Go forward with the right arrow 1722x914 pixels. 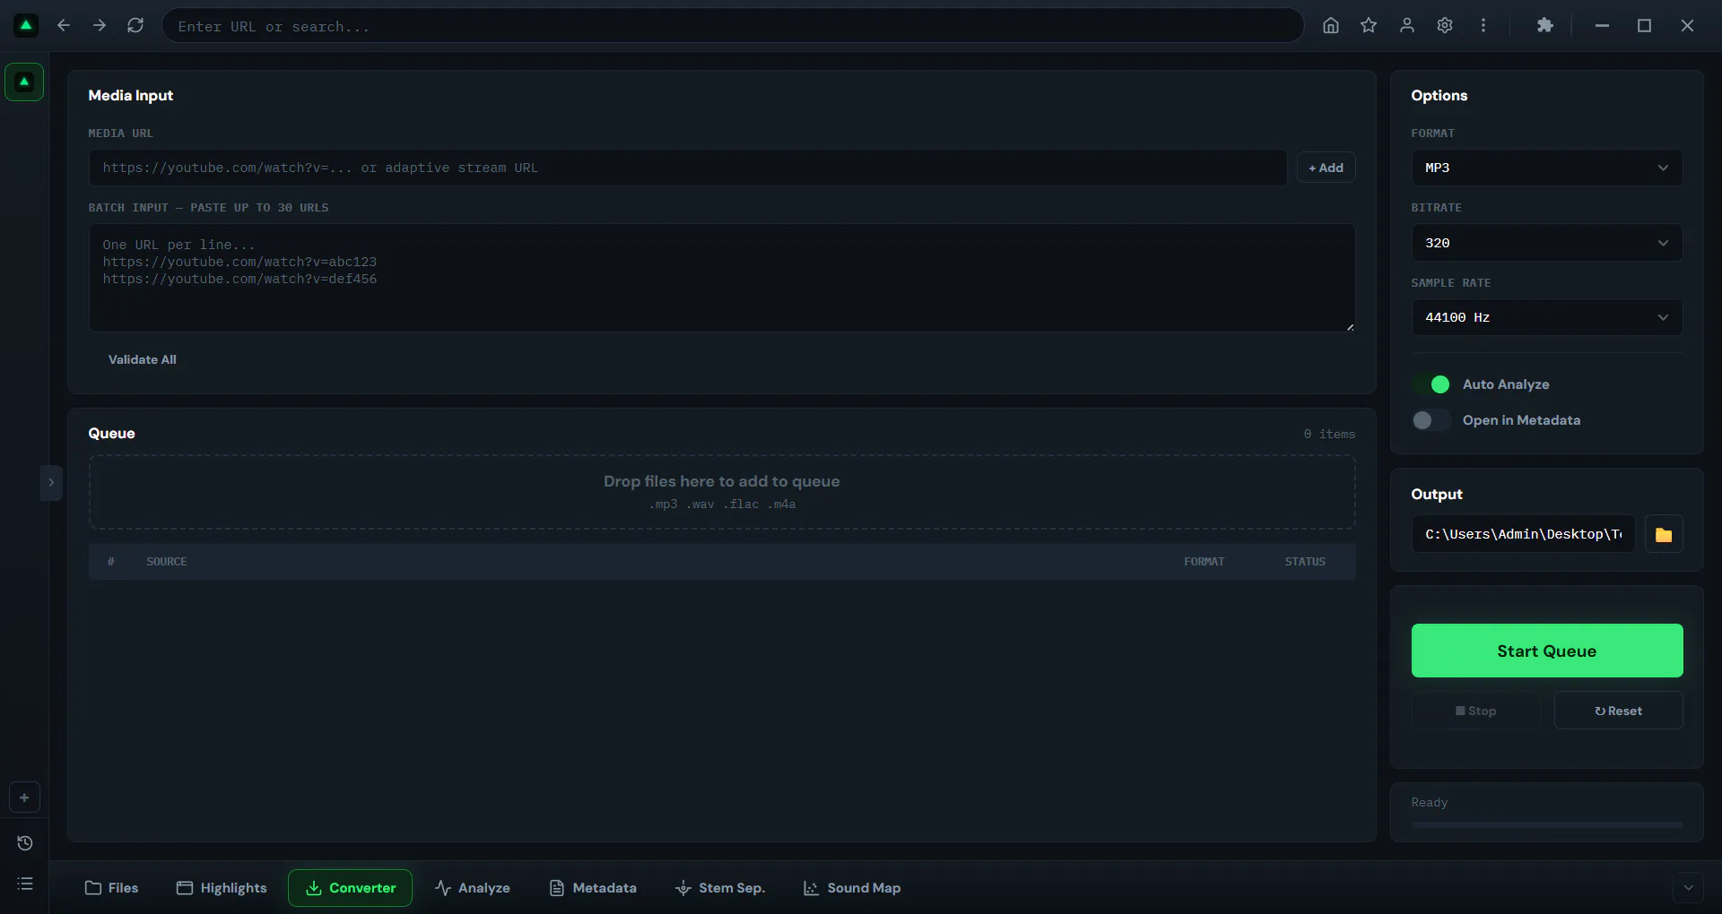pos(100,25)
